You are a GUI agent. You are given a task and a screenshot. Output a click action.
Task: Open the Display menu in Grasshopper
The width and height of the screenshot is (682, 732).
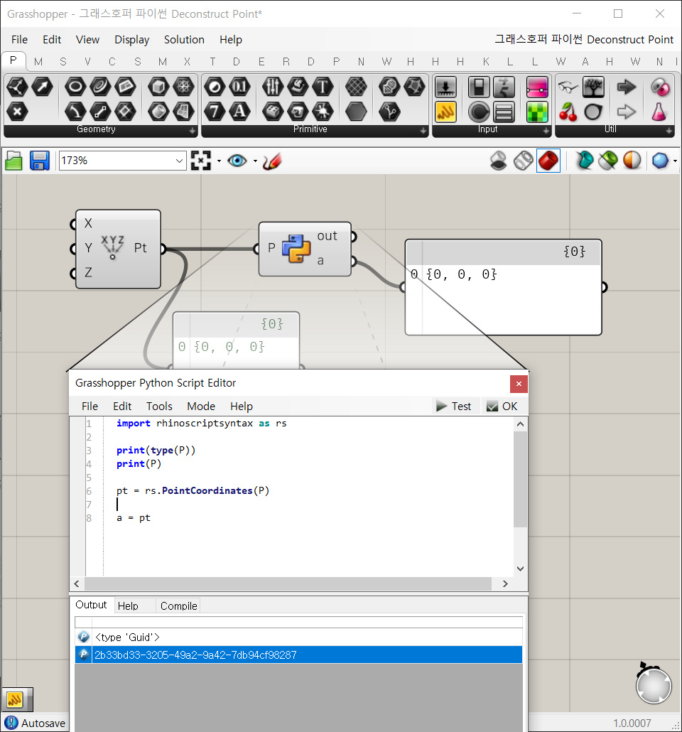[x=131, y=40]
